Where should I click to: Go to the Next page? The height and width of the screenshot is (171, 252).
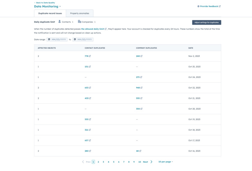pos(146,162)
